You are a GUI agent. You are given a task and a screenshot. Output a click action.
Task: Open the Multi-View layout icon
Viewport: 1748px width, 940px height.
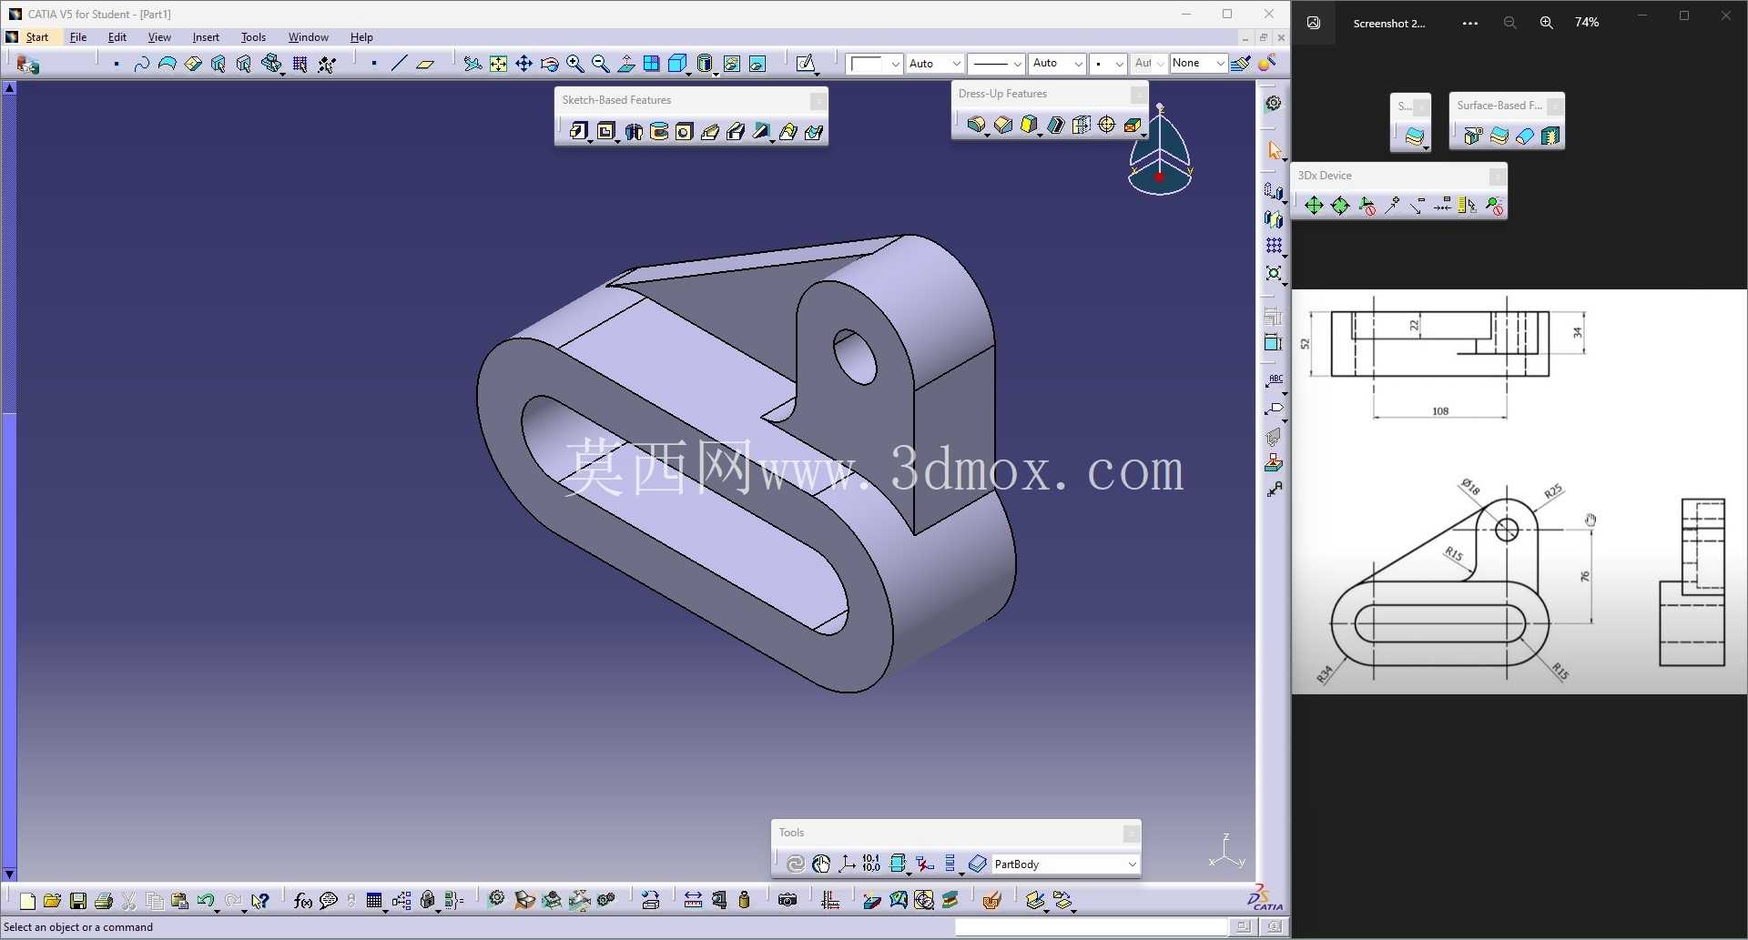pos(651,64)
